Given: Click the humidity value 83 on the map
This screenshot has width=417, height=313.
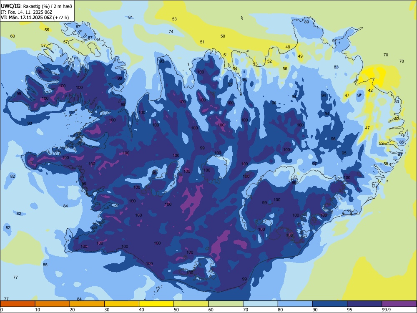Looking at the screenshot, I should click(x=336, y=67).
